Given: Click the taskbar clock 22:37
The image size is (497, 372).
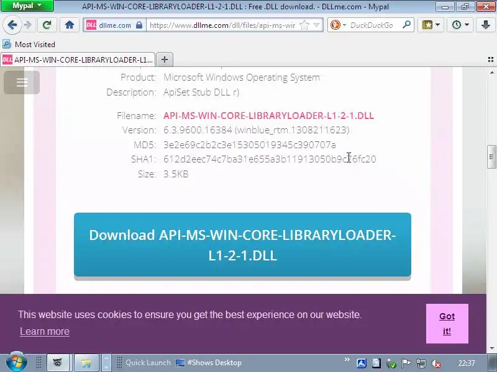Looking at the screenshot, I should click(x=467, y=363).
